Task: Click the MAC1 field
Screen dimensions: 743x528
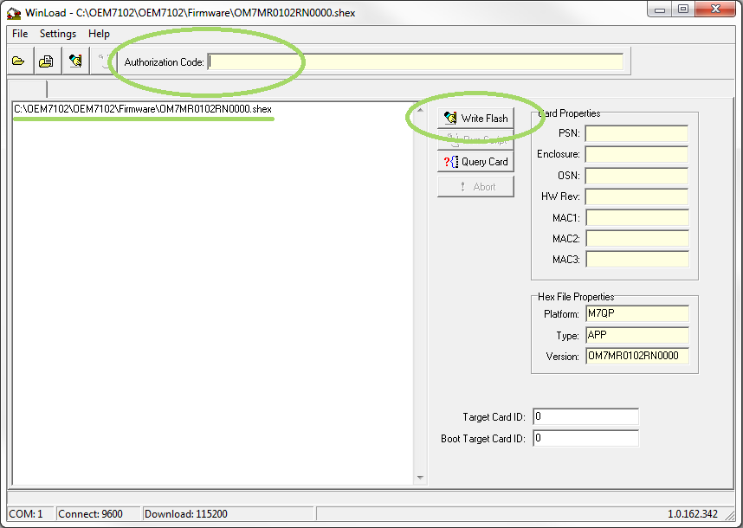Action: (x=636, y=217)
